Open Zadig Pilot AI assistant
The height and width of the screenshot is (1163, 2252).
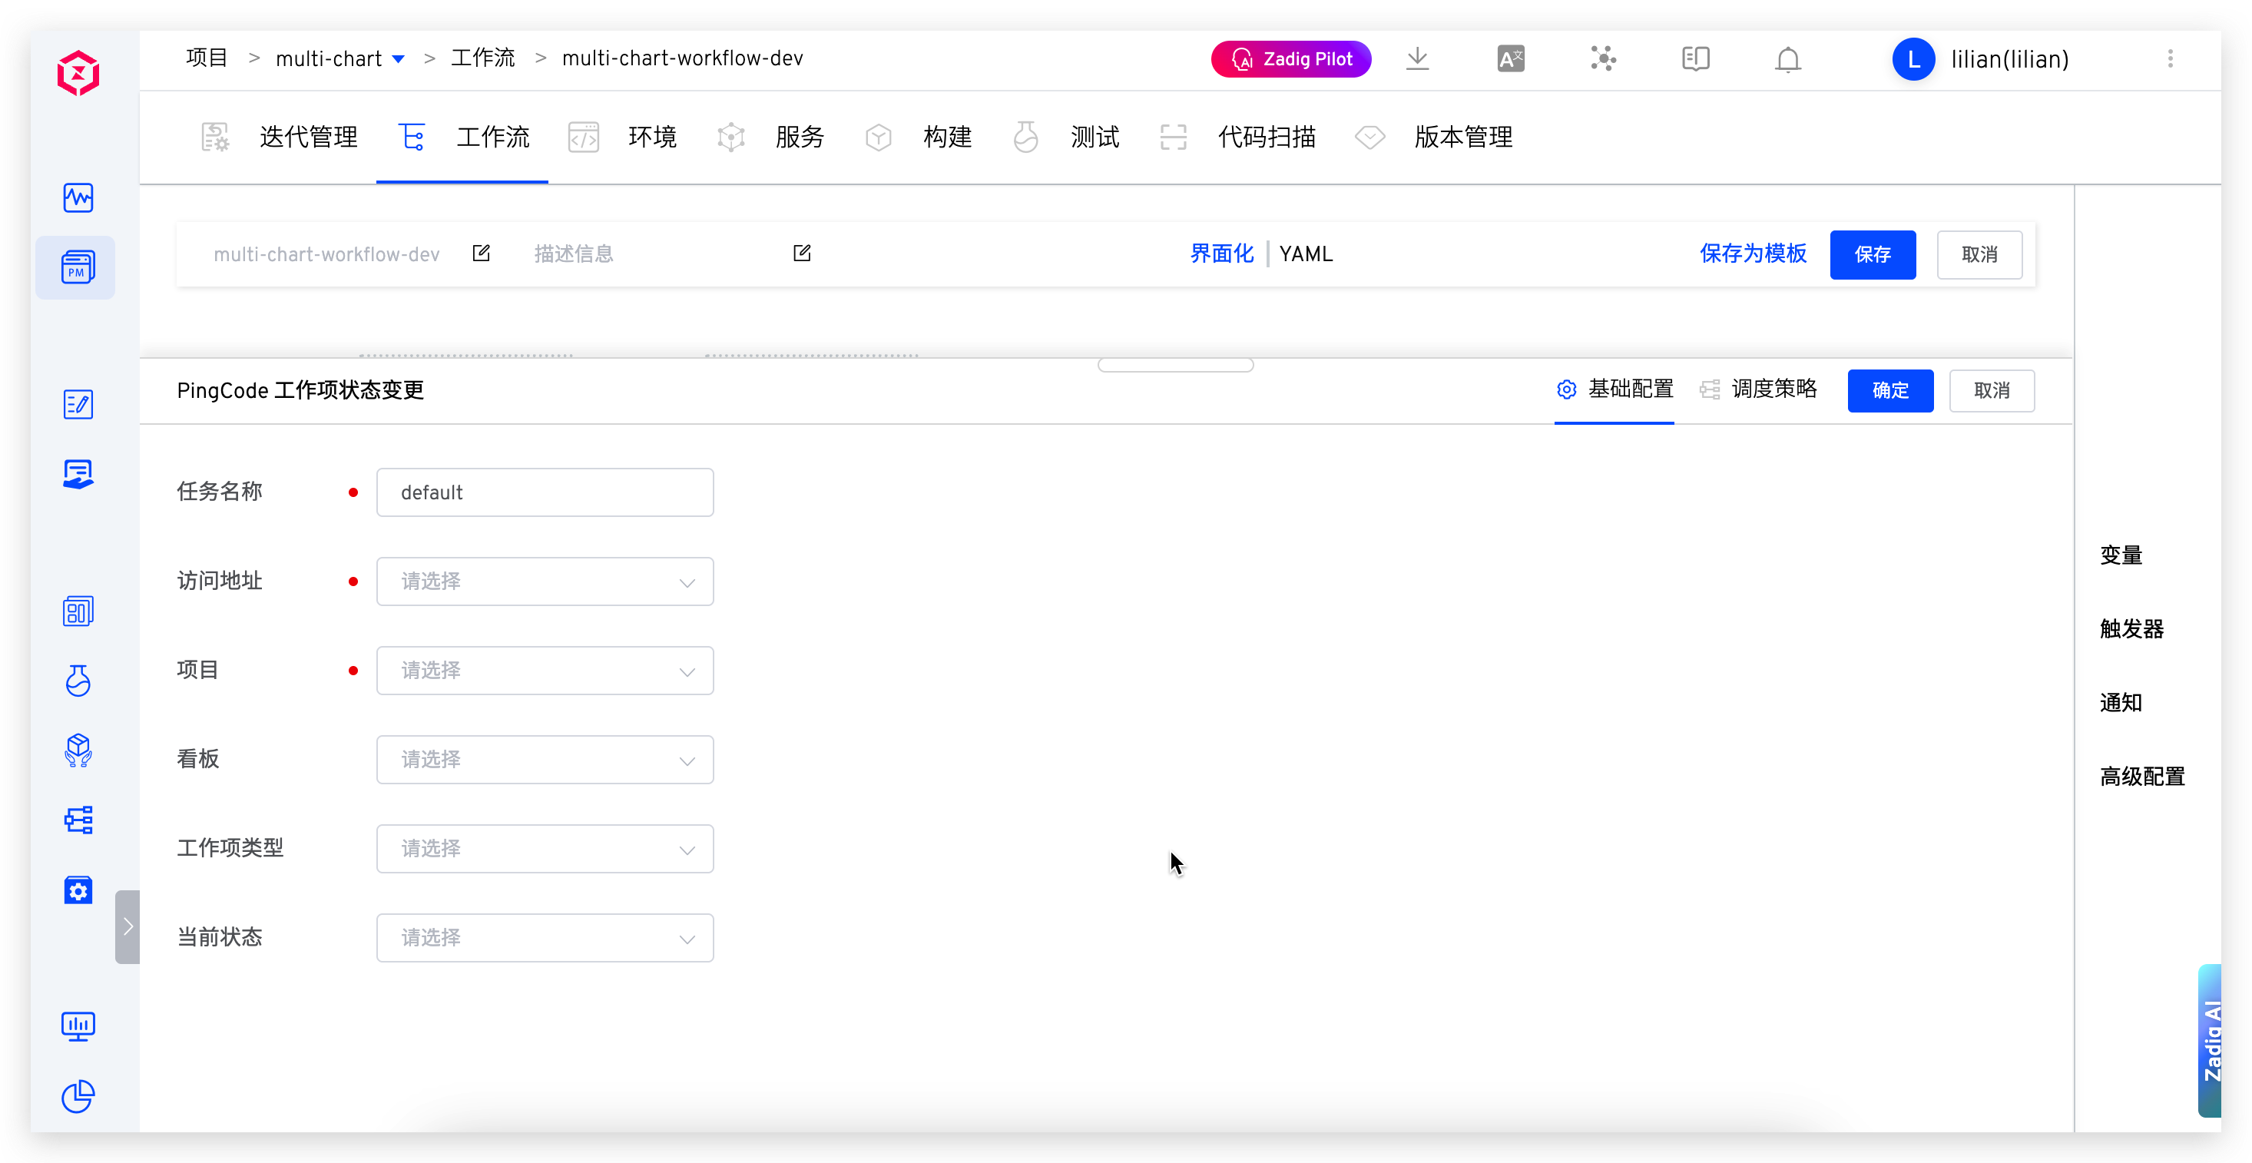point(1291,58)
